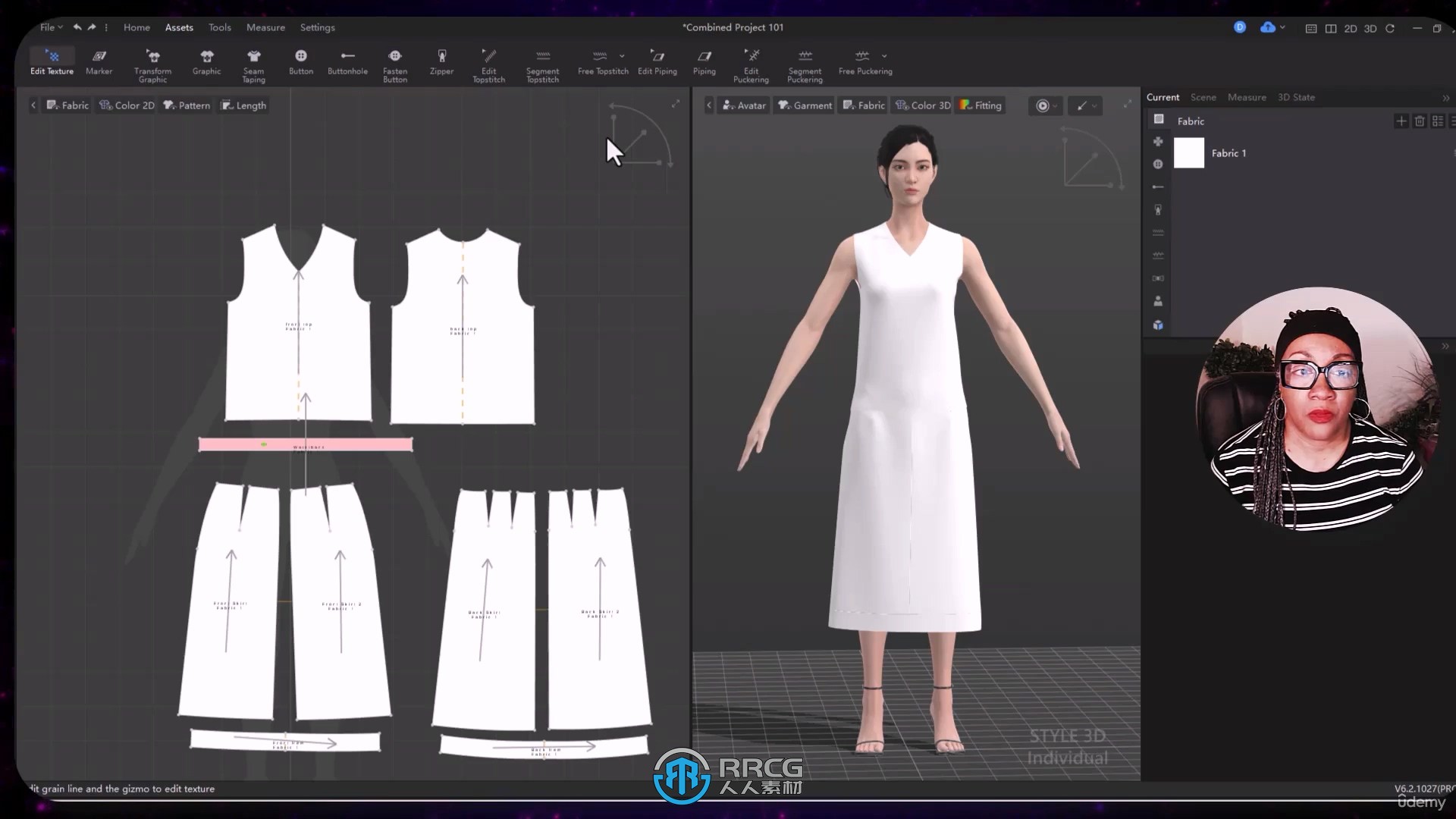Select the Free Topstitch tool
This screenshot has width=1456, height=819.
pyautogui.click(x=600, y=62)
